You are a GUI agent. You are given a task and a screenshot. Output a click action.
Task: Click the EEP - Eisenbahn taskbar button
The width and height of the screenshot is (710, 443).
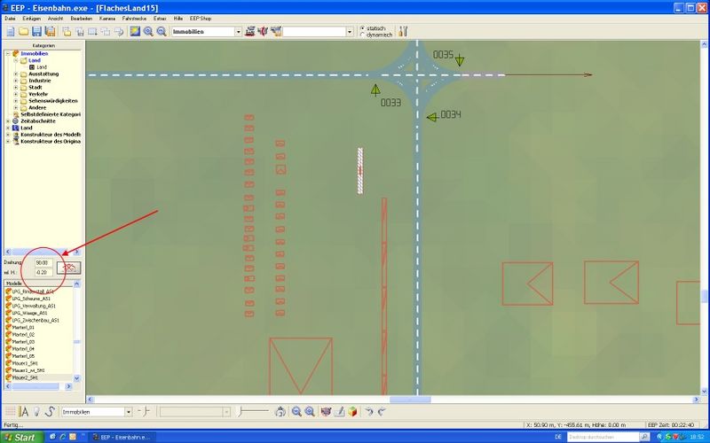tap(122, 437)
